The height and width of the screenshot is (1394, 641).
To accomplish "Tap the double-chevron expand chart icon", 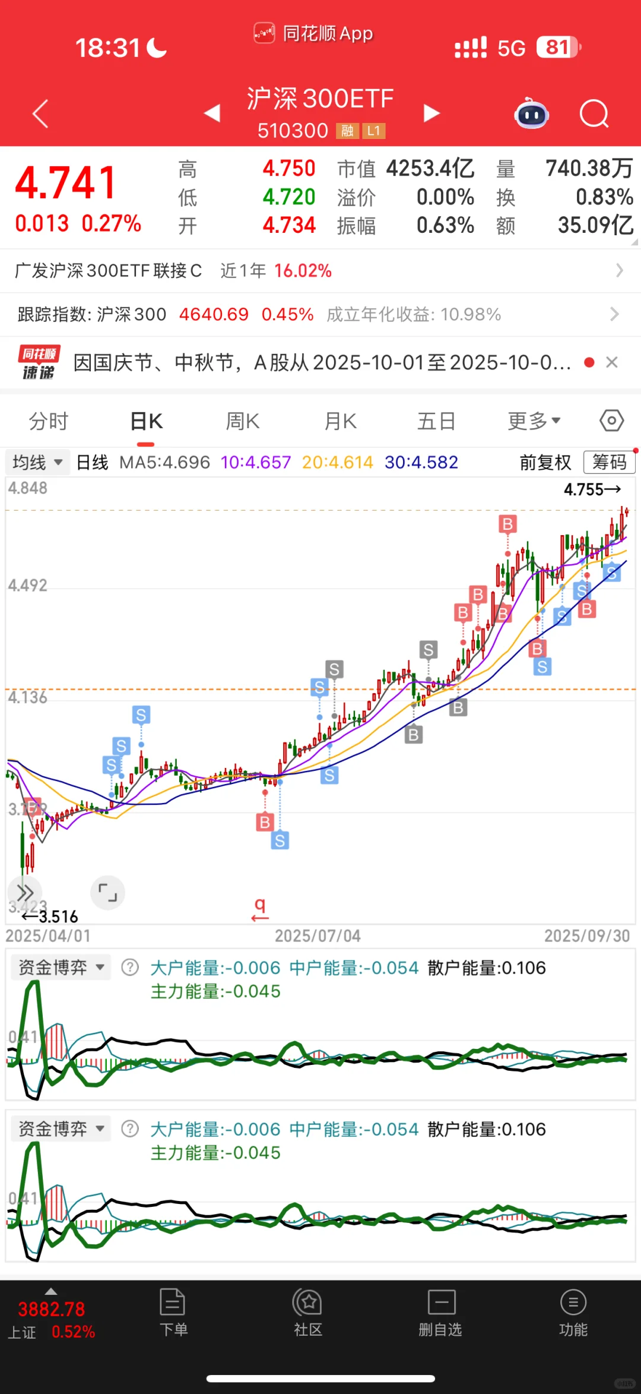I will point(25,893).
